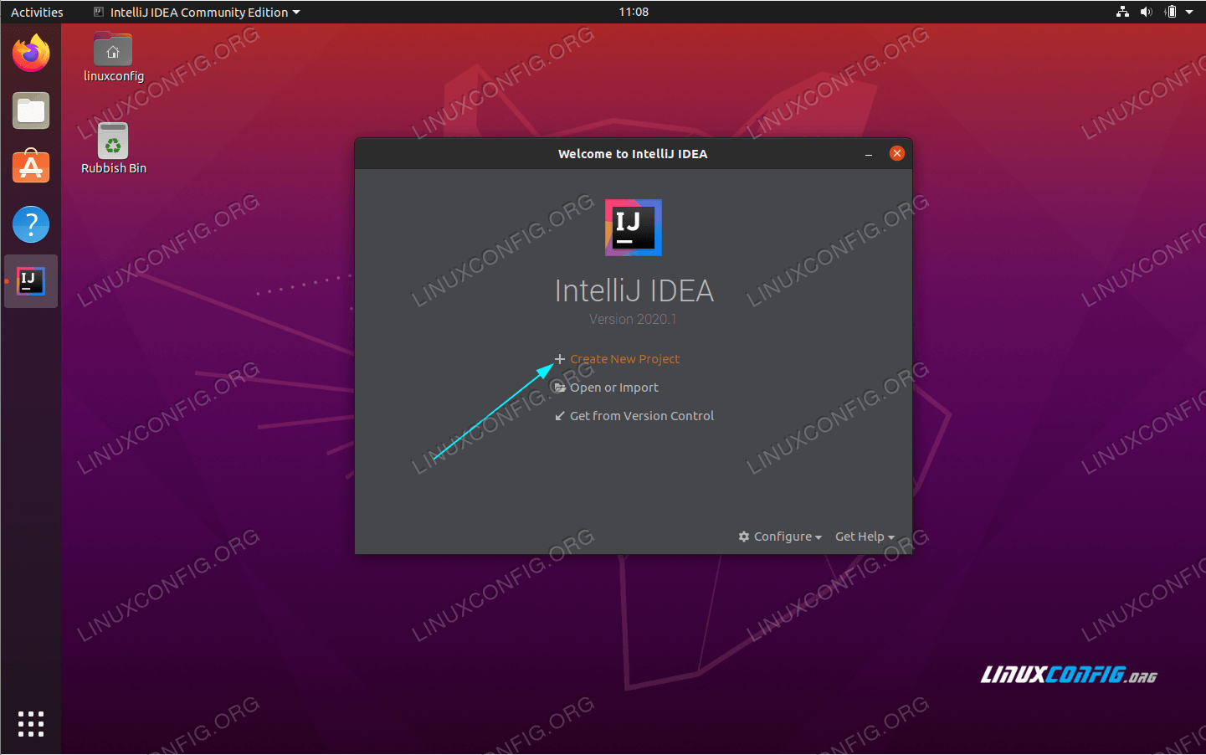Click the plus icon beside Create New Project

point(560,359)
